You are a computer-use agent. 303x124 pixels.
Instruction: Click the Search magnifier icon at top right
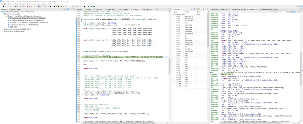point(293,6)
